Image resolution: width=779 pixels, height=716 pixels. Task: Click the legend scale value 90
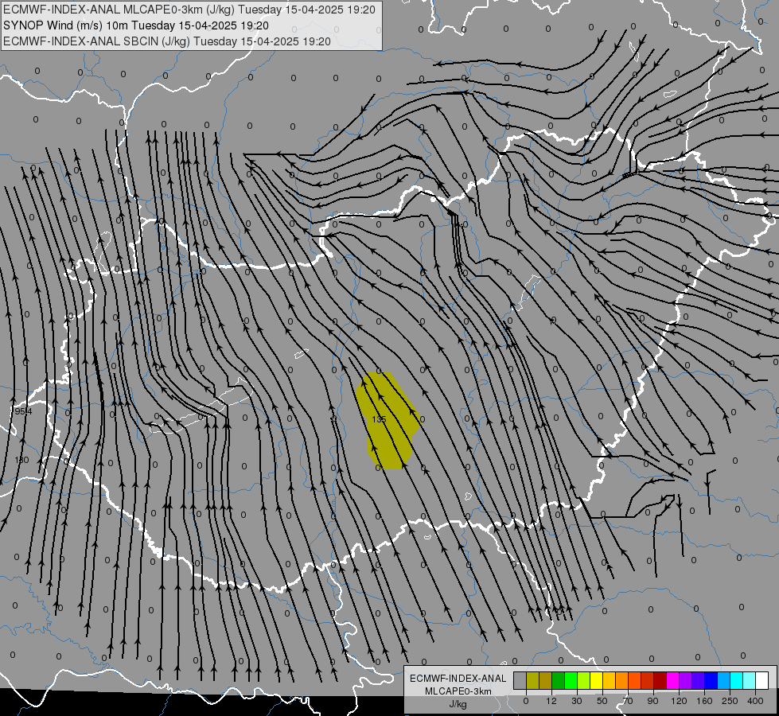coord(653,701)
